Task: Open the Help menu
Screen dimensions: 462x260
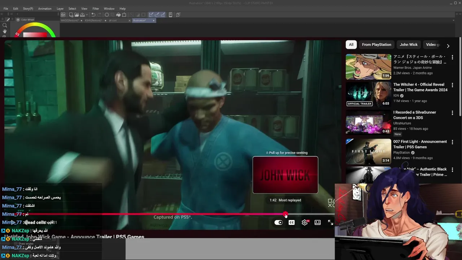Action: [123, 9]
